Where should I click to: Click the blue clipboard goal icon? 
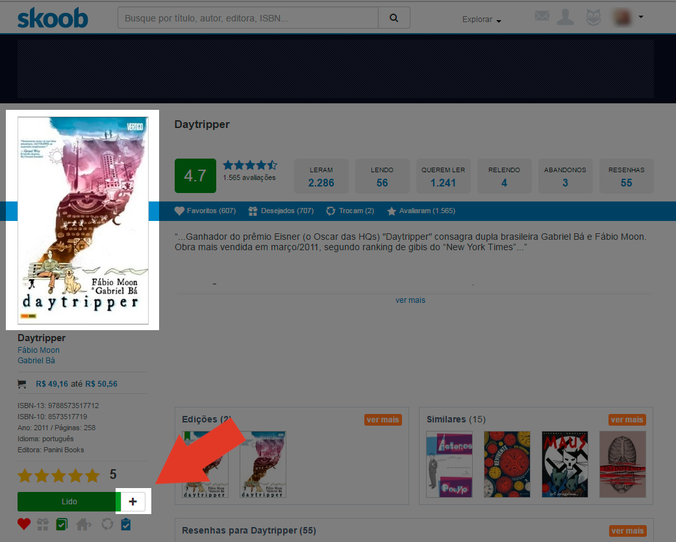click(126, 524)
